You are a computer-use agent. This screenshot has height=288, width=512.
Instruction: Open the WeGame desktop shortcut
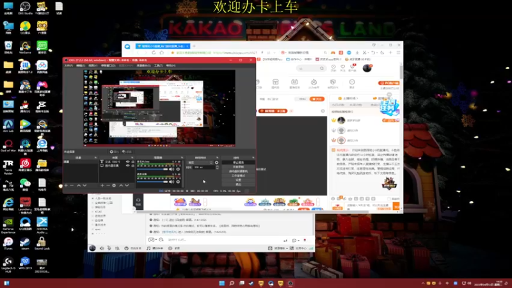(25, 47)
